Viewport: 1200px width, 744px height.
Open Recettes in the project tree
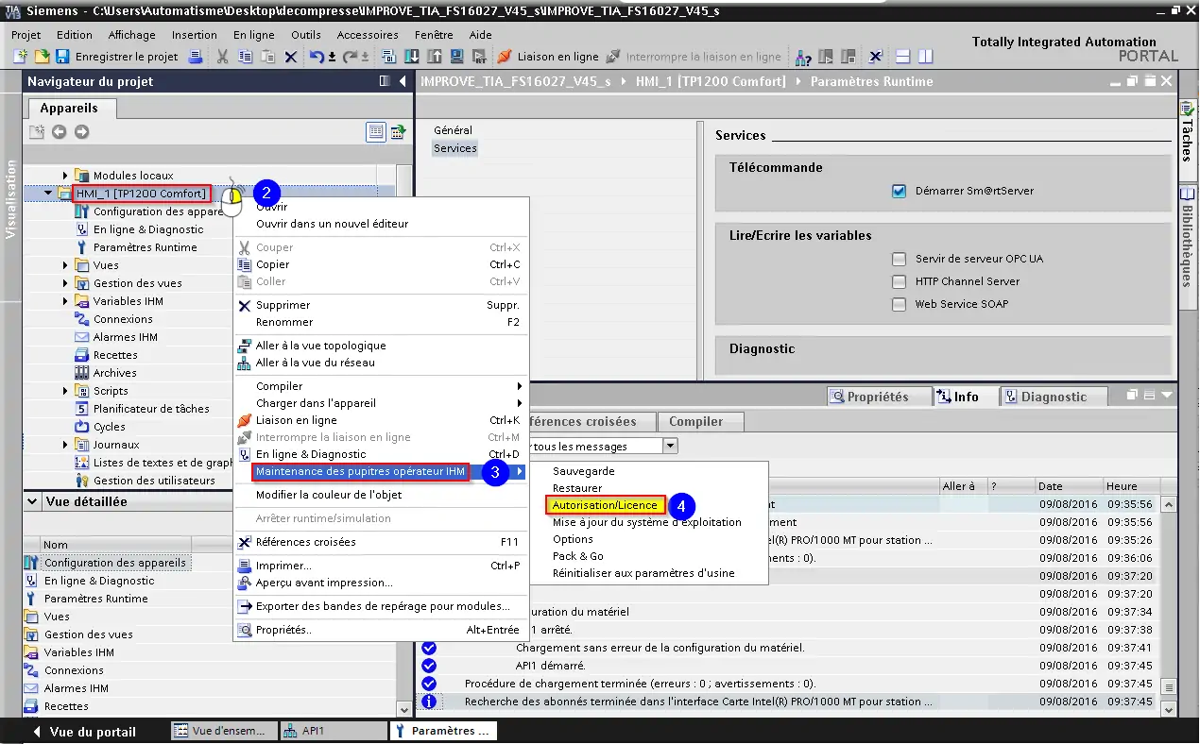[x=115, y=355]
